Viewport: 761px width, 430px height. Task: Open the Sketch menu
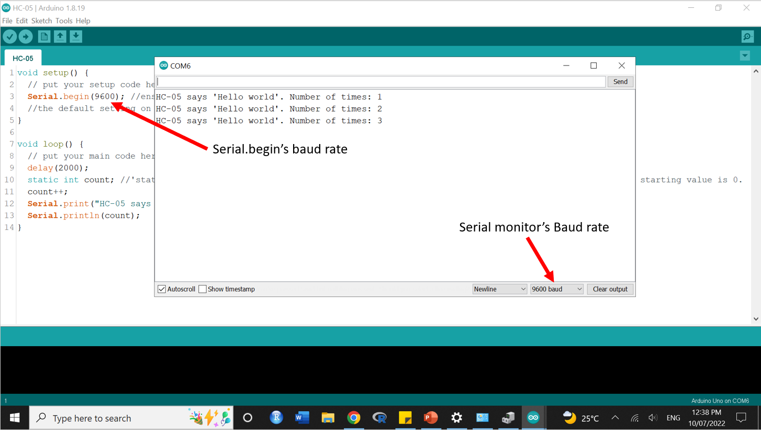point(42,21)
